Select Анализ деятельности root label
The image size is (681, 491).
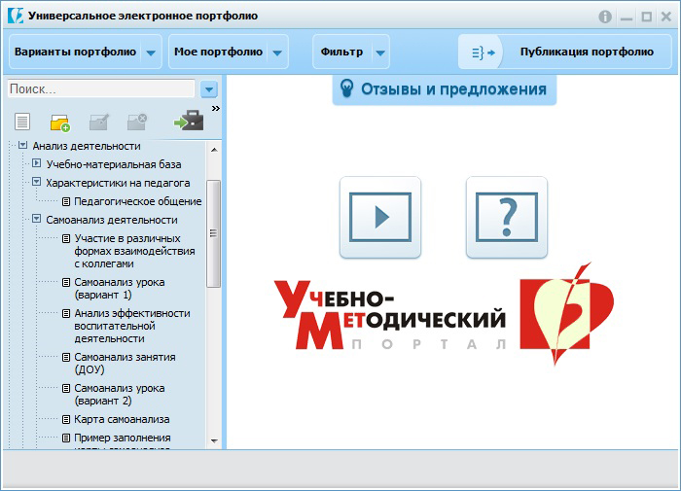[x=87, y=146]
